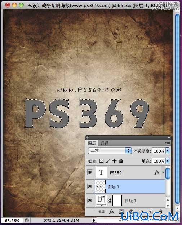Expand the PS369 layer effects arrow

[163, 172]
